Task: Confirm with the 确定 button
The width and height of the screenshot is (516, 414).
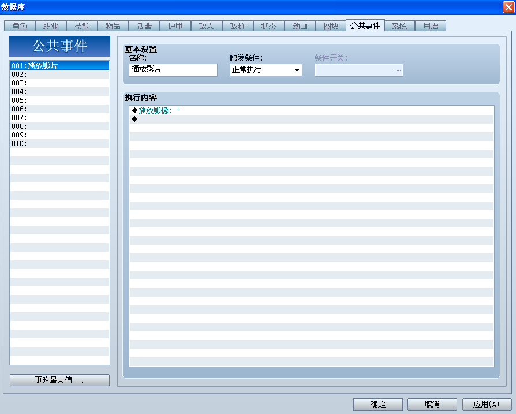Action: coord(378,404)
